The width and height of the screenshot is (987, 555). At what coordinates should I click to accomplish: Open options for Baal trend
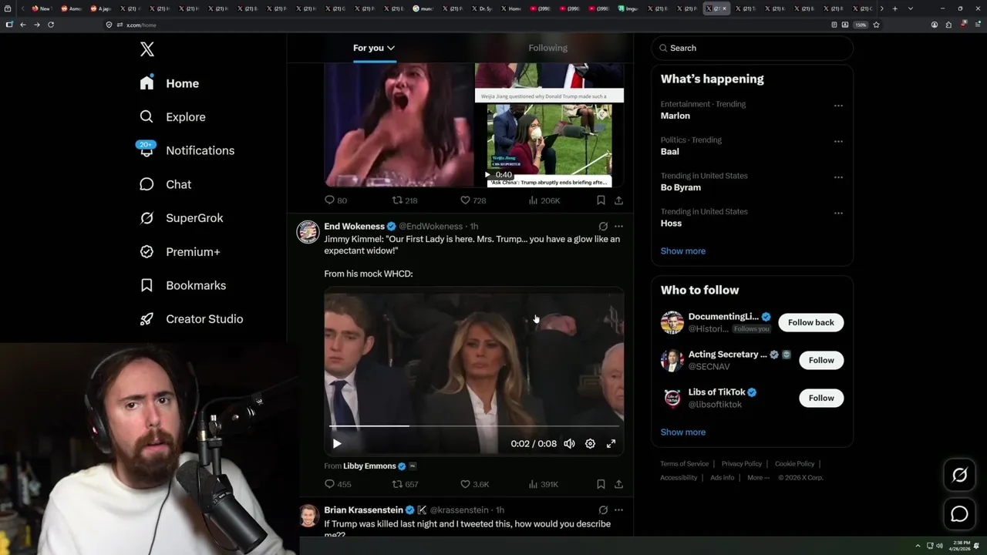point(838,142)
